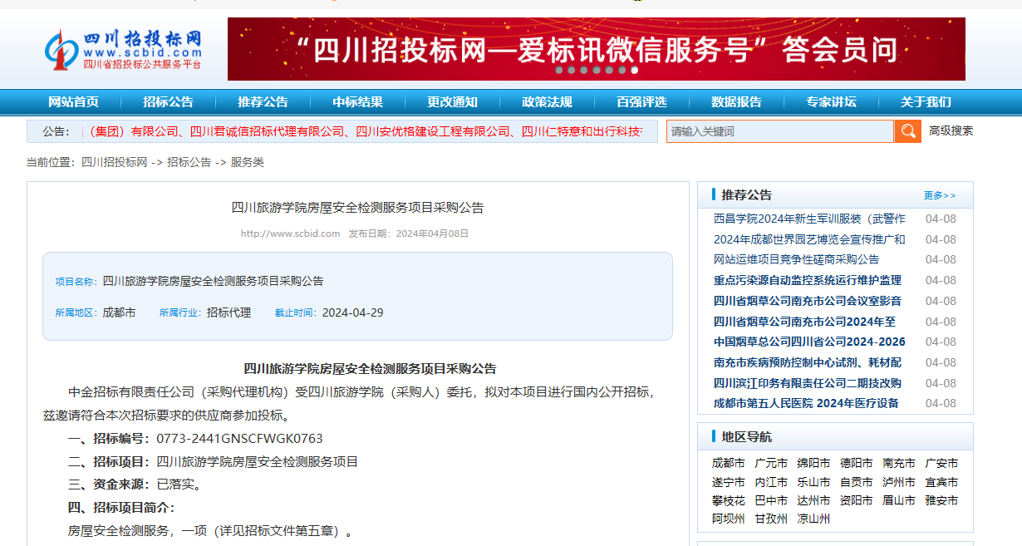The height and width of the screenshot is (546, 1022).
Task: Select 乐山市 in the region list
Action: tap(813, 482)
